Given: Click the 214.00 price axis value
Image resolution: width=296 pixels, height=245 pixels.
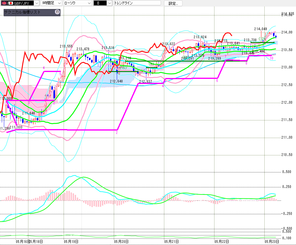Looking at the screenshot, I should pos(287,32).
